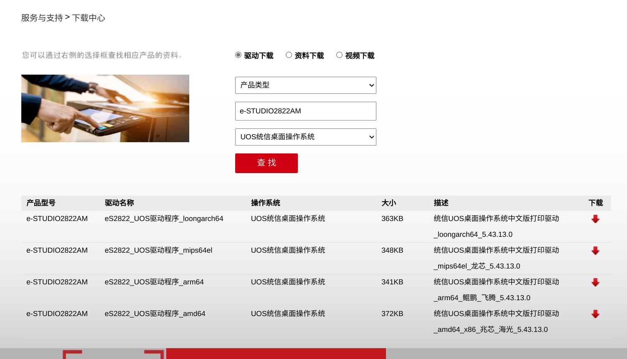Click the 大小 column header

pyautogui.click(x=389, y=203)
